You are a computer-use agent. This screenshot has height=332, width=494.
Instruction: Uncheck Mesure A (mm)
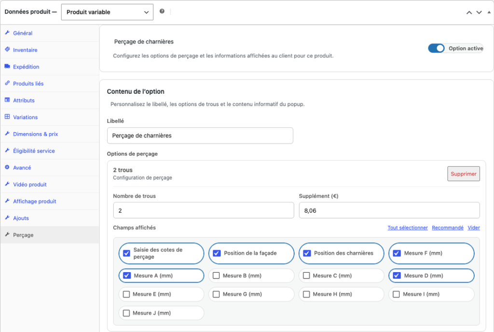click(x=127, y=276)
